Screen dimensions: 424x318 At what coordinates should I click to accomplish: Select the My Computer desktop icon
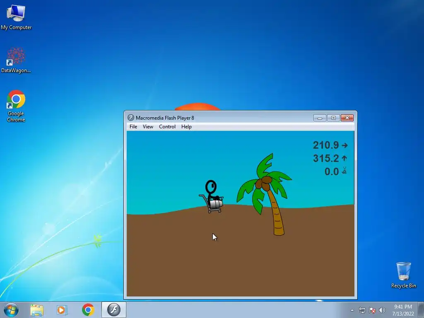16,17
